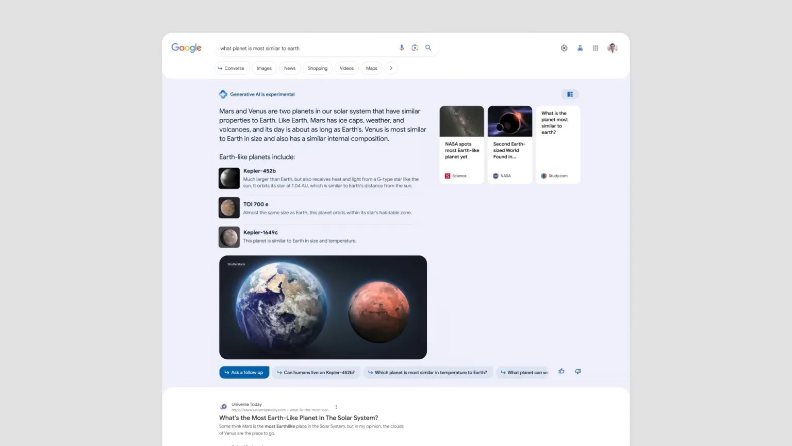Open the Universe Today article link

click(299, 418)
